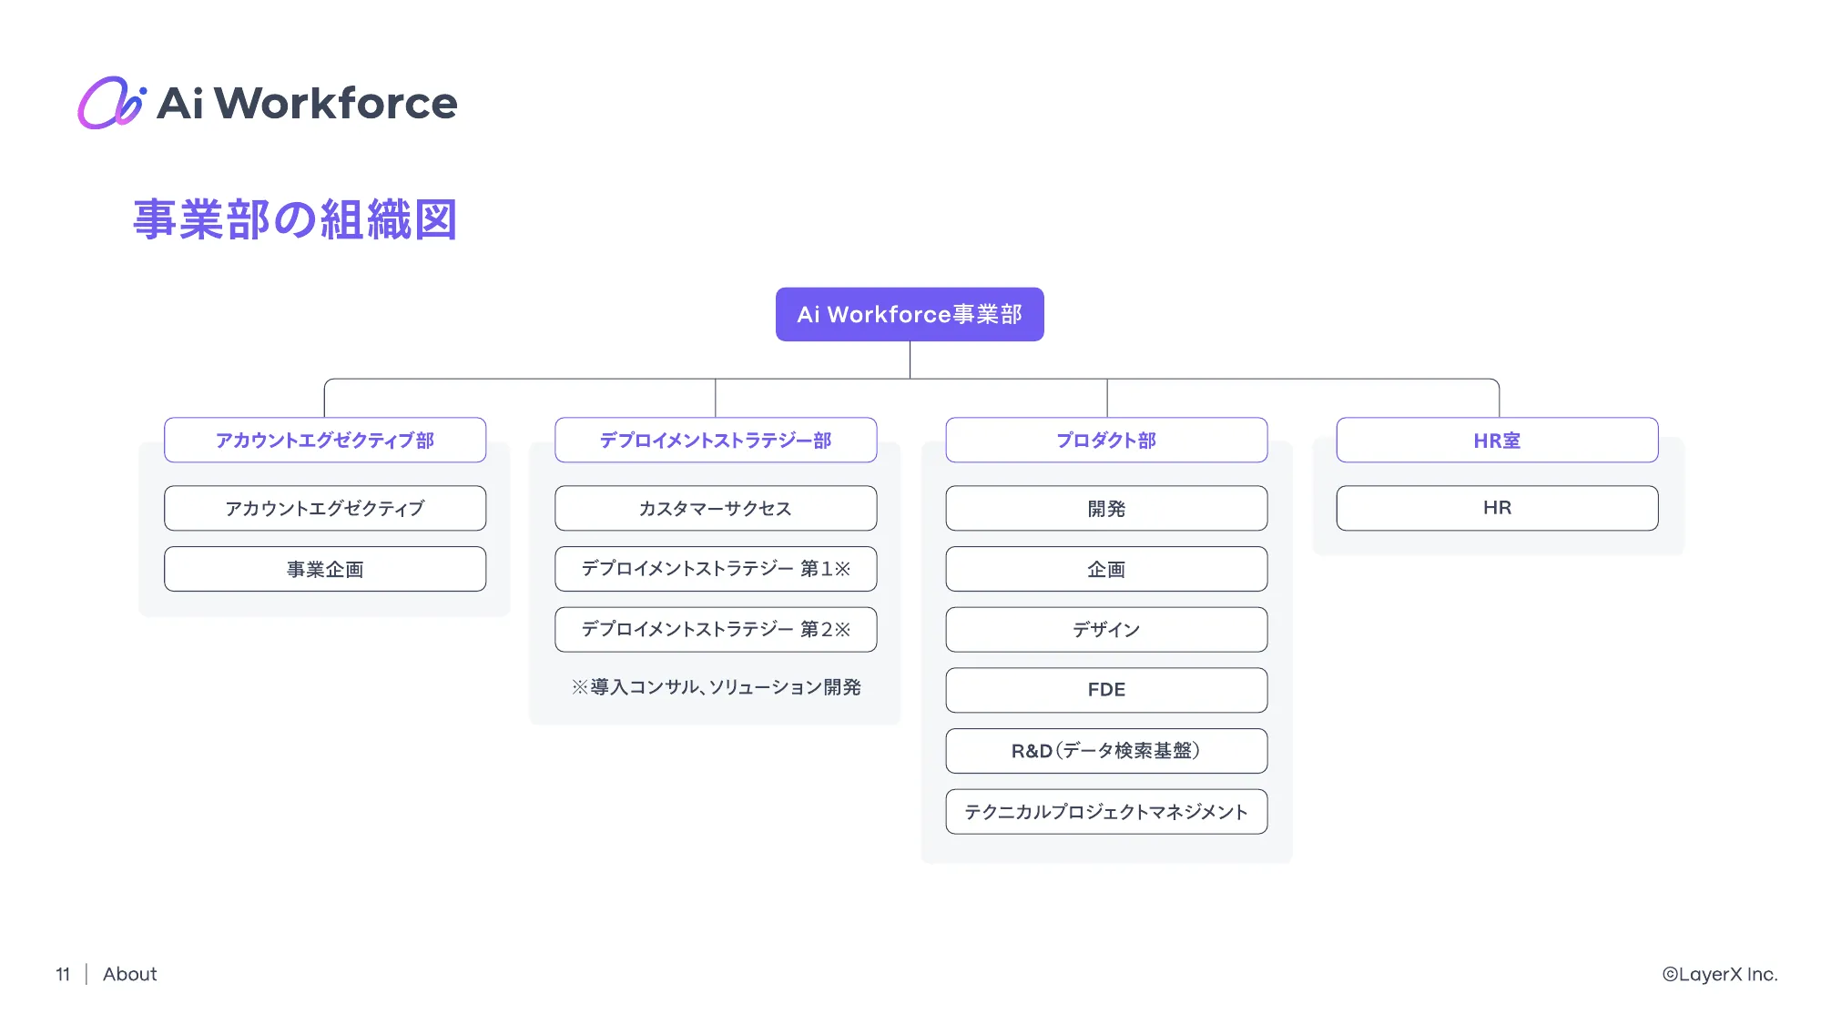The width and height of the screenshot is (1821, 1024).
Task: Expand the デプロイメントストラテジー 第2 box
Action: 715,629
